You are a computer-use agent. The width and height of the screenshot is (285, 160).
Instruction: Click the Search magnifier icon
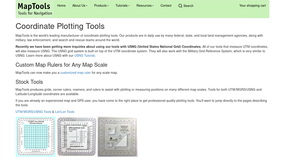click(x=180, y=6)
